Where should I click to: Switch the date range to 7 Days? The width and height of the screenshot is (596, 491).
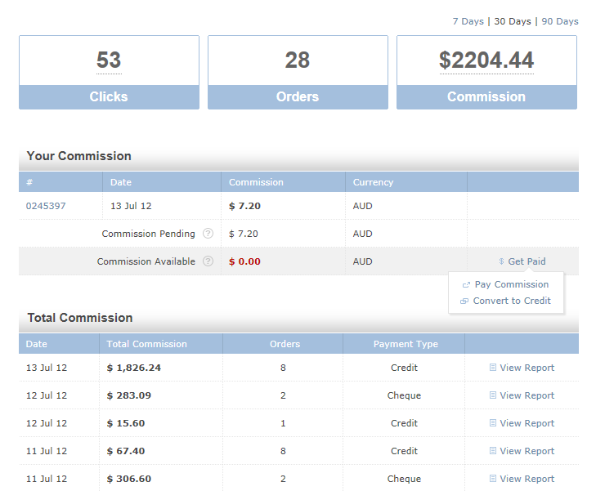(468, 21)
